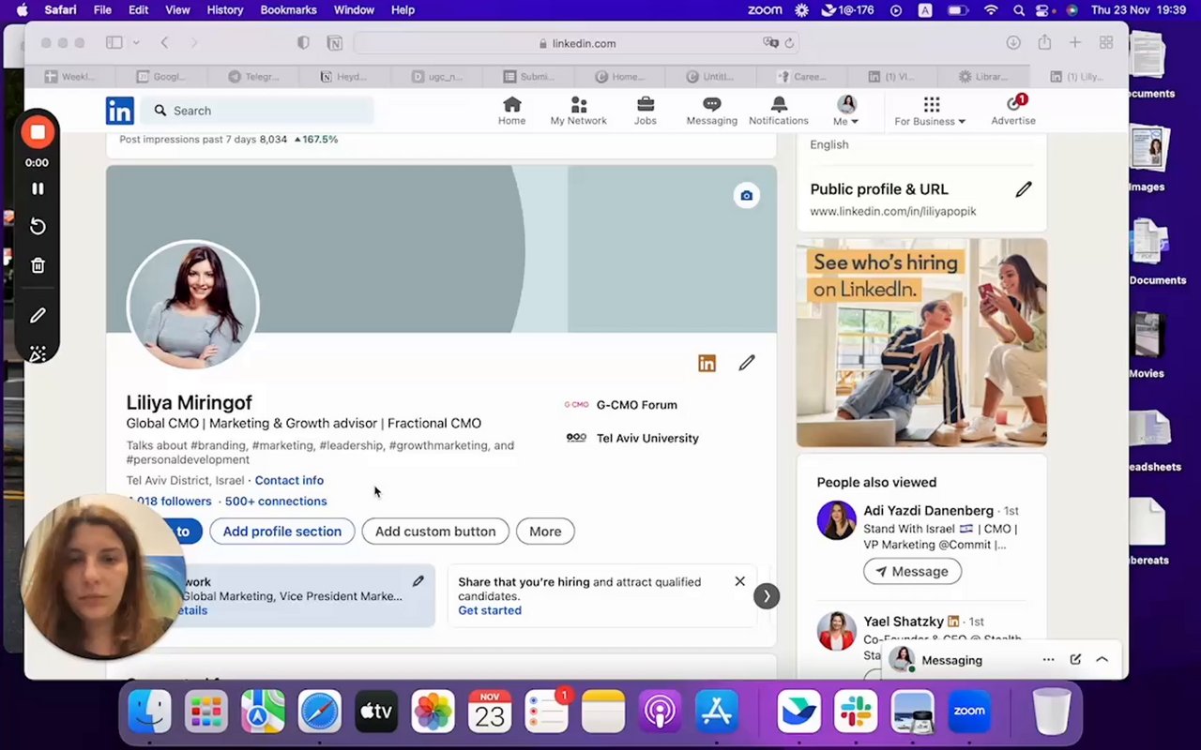The width and height of the screenshot is (1201, 750).
Task: View Notifications
Action: (x=779, y=111)
